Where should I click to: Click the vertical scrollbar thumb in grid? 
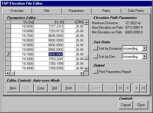click(x=86, y=58)
